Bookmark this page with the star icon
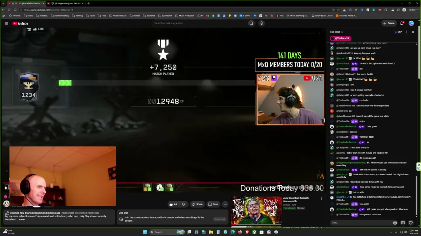421x236 pixels. tap(339, 10)
